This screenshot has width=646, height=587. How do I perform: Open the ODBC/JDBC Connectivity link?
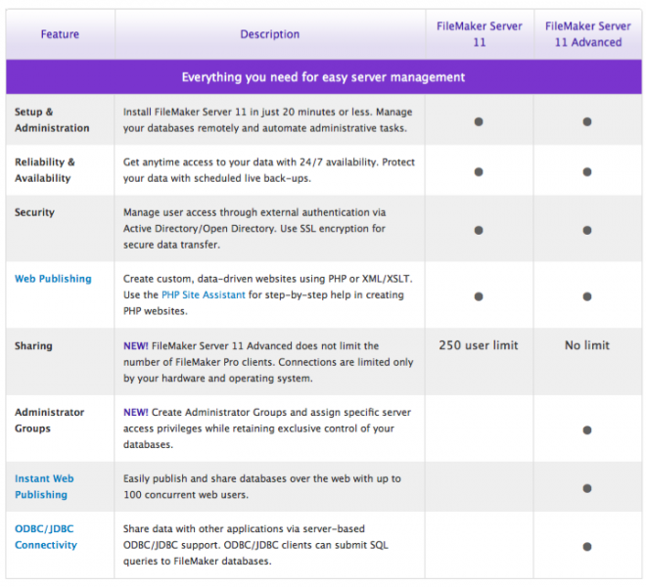[x=46, y=537]
